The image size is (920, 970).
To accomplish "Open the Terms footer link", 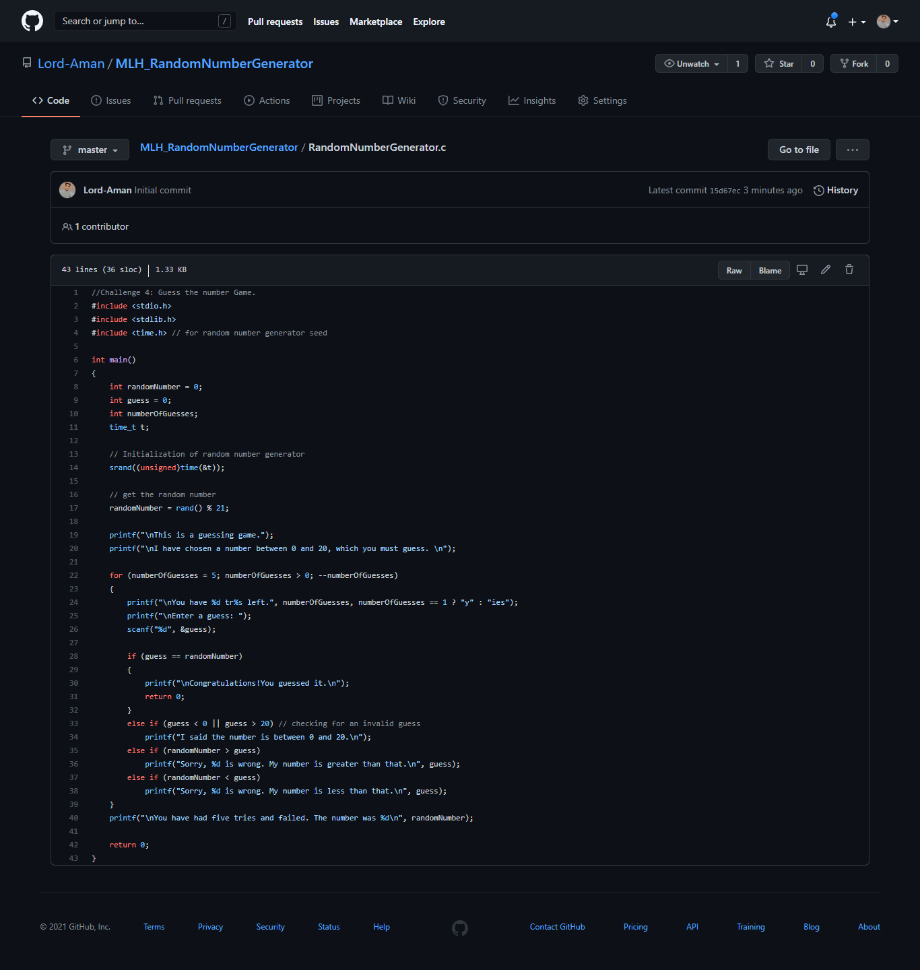I will (154, 927).
